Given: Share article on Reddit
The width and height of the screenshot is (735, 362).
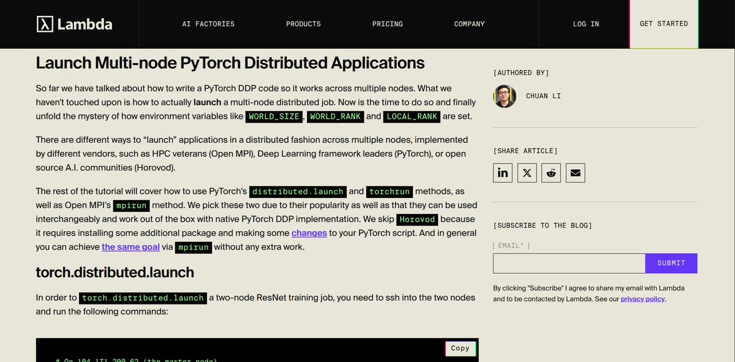Looking at the screenshot, I should point(551,173).
